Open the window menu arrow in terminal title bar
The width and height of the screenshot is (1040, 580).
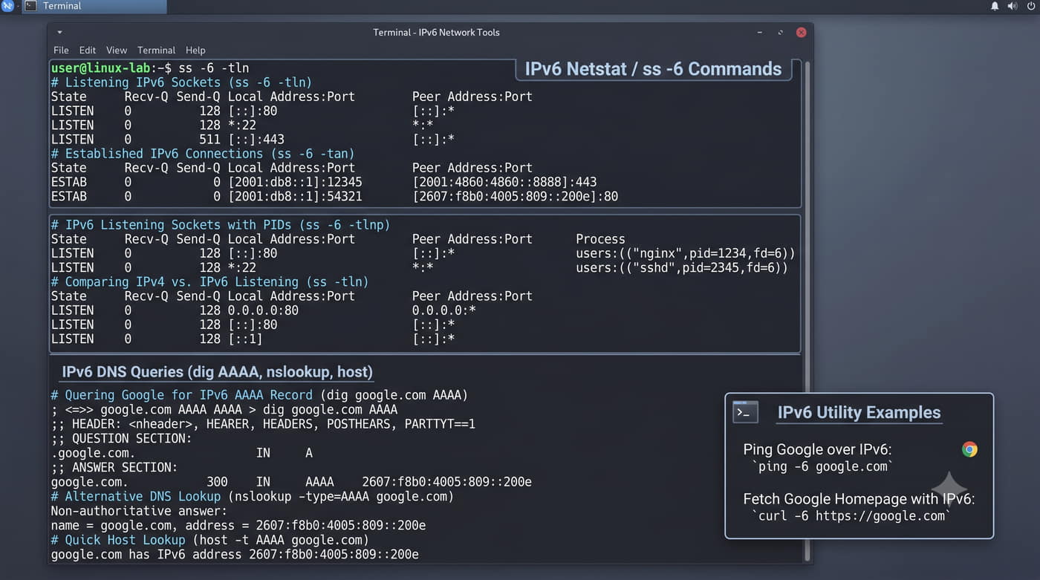click(59, 33)
